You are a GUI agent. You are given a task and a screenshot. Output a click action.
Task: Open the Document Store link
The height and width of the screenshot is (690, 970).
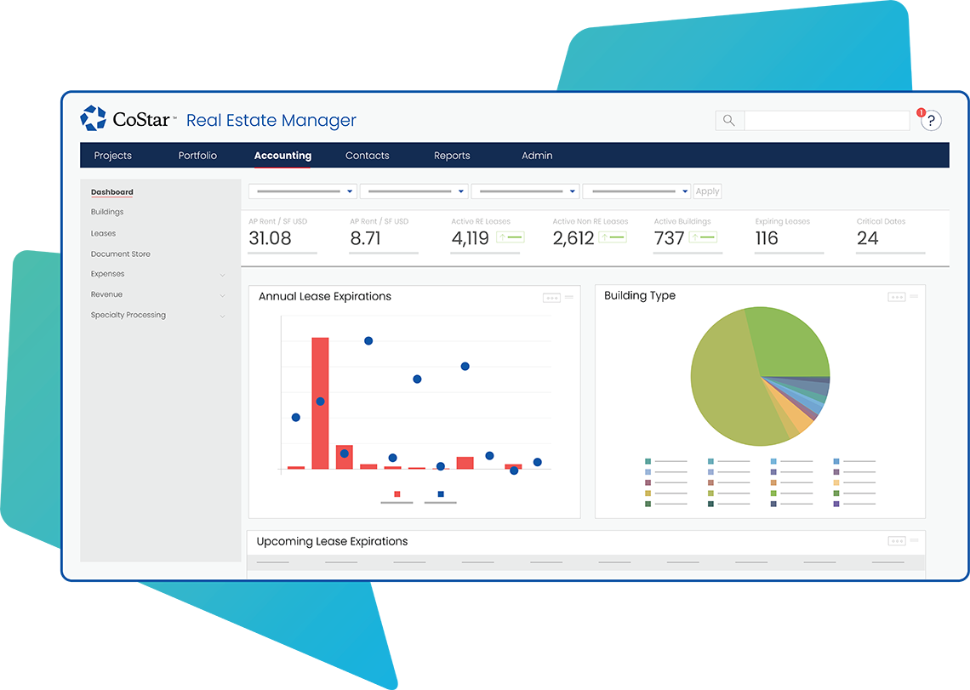point(121,254)
